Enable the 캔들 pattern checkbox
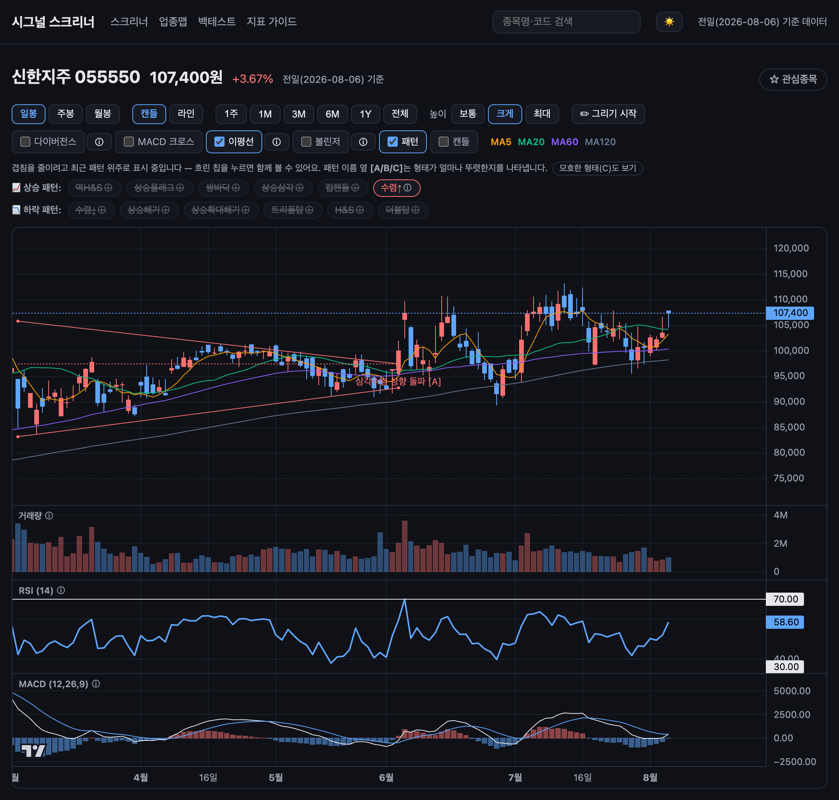The width and height of the screenshot is (839, 800). 444,142
